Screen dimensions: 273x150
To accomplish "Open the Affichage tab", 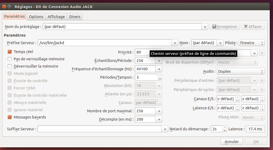I will pos(56,17).
